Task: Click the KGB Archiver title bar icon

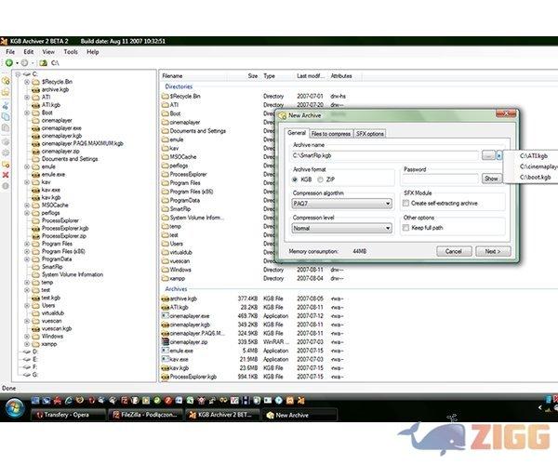Action: click(x=4, y=41)
